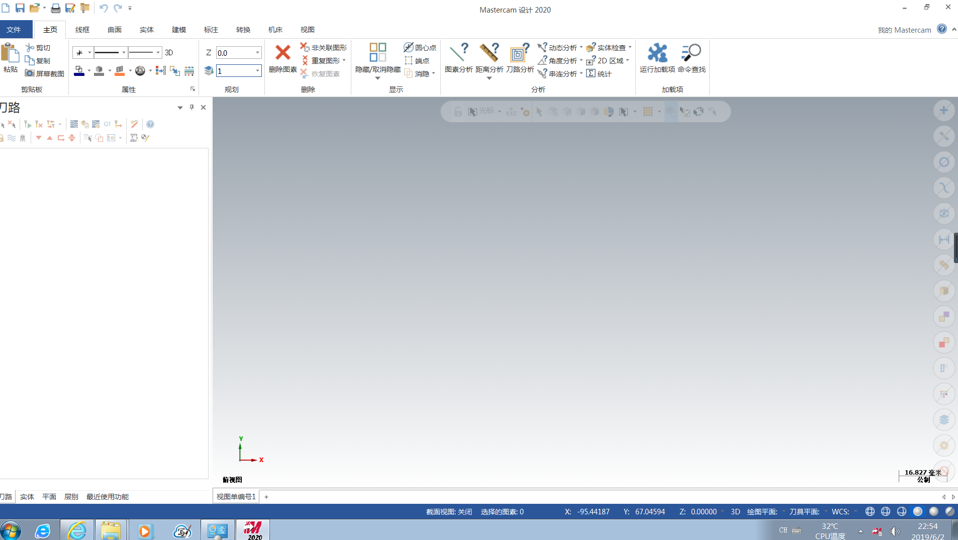958x540 pixels.
Task: Click the Mastercam help icon at top right
Action: [941, 29]
